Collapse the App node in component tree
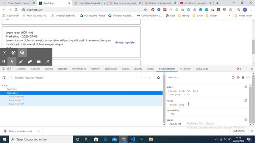255x143 pixels. click(2, 85)
